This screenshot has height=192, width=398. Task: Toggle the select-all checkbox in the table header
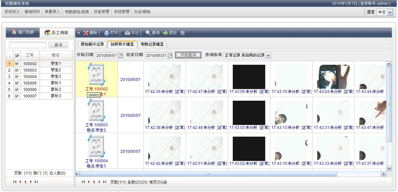tap(17, 55)
